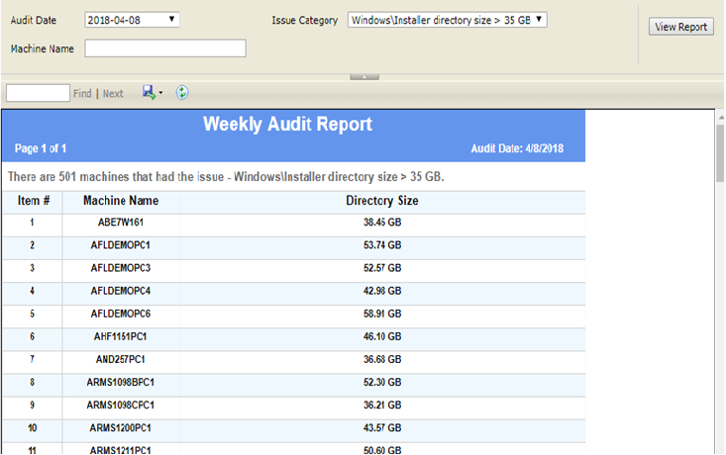
Task: Click the export save icon
Action: coord(149,92)
